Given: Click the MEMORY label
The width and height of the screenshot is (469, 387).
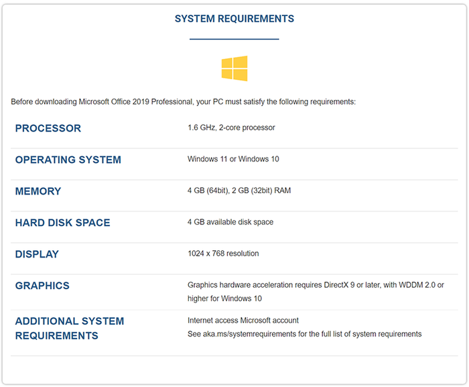Looking at the screenshot, I should click(x=38, y=191).
